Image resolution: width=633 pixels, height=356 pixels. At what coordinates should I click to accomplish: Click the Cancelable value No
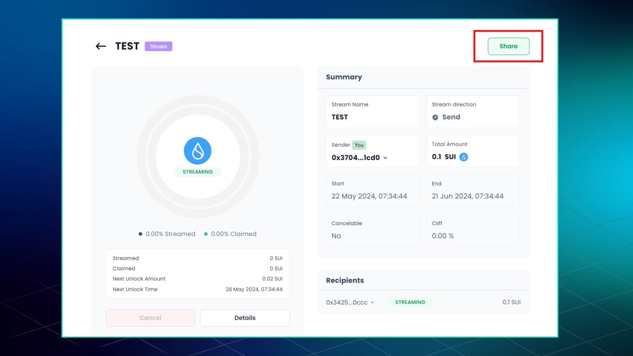pos(337,236)
